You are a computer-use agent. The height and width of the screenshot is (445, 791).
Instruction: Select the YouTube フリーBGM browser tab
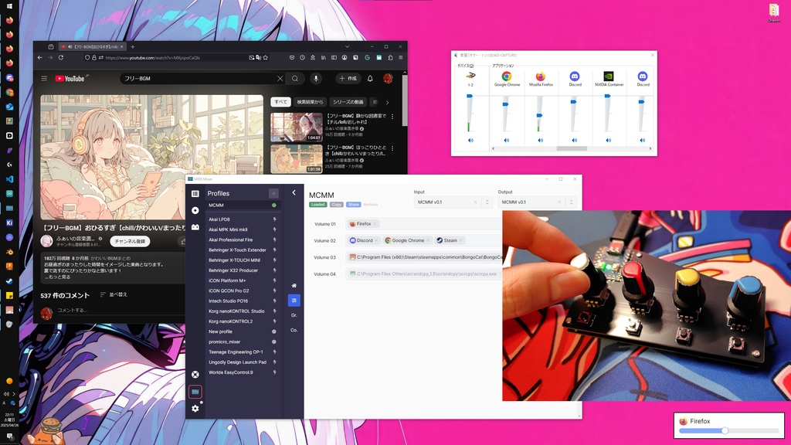(x=92, y=47)
